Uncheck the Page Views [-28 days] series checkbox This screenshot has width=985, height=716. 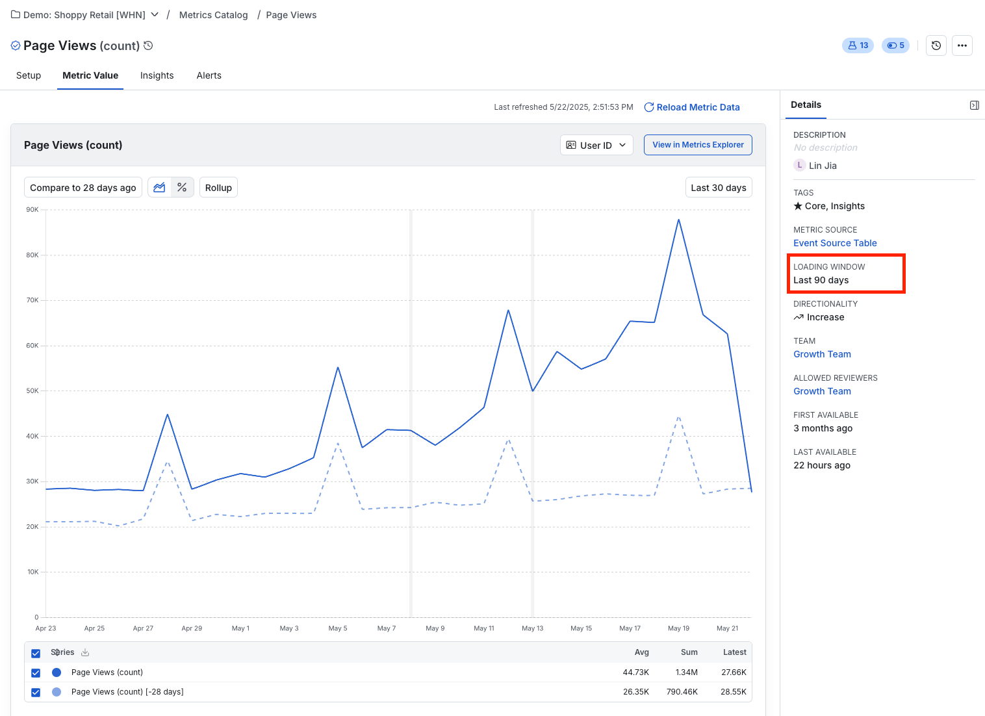[36, 692]
